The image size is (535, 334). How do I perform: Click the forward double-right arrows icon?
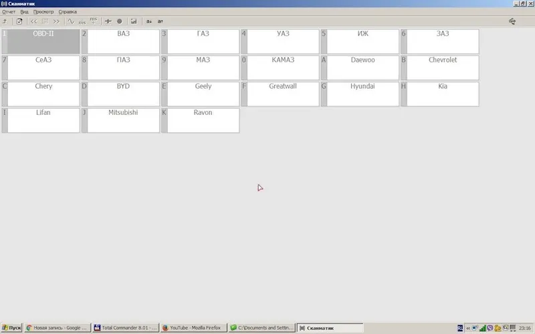56,21
